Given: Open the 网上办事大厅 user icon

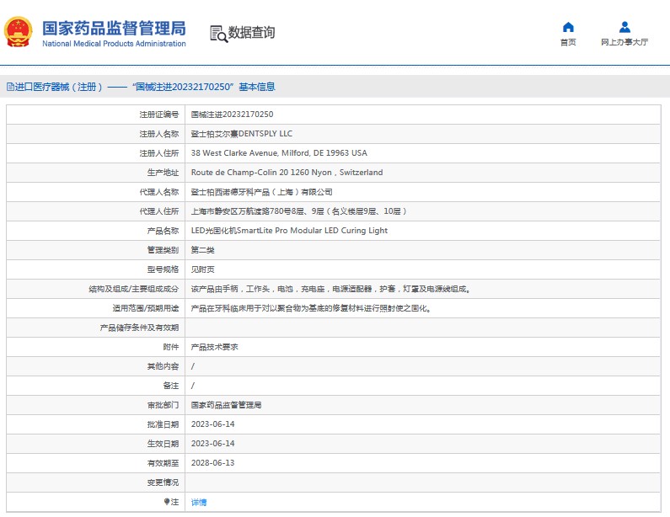Looking at the screenshot, I should 624,27.
